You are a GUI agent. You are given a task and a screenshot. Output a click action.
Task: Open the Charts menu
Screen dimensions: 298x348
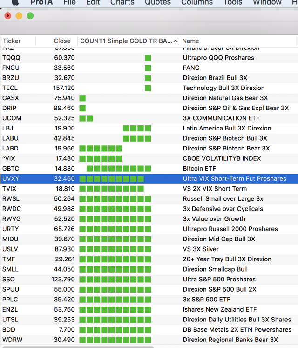(x=122, y=2)
